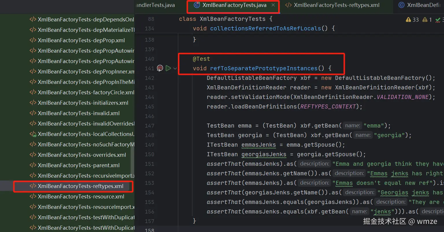Click line number 152 in the gutter
Image resolution: width=444 pixels, height=232 pixels.
149,173
